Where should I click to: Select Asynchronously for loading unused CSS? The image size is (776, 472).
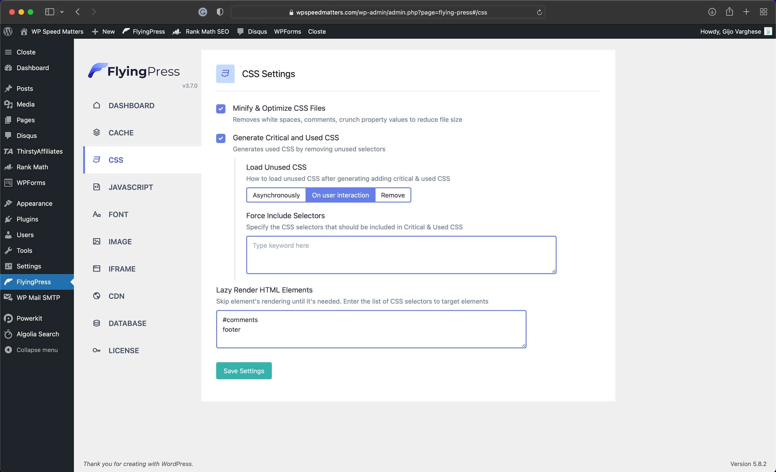tap(276, 195)
